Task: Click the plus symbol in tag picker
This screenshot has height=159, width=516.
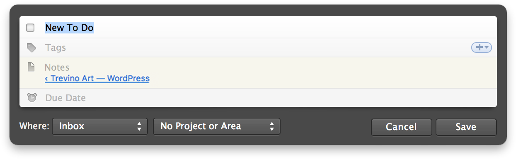Action: click(480, 47)
